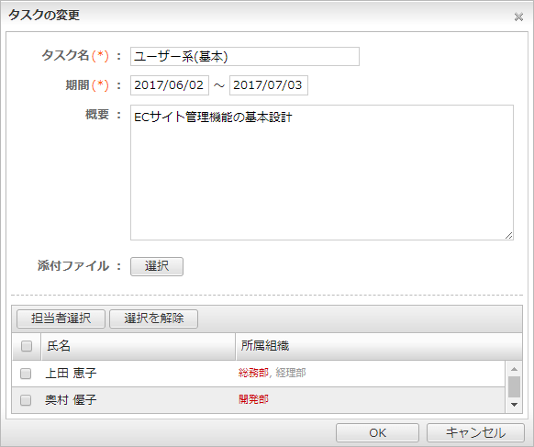Viewport: 534px width, 447px height.
Task: Click the キャンセル button
Action: pos(475,432)
